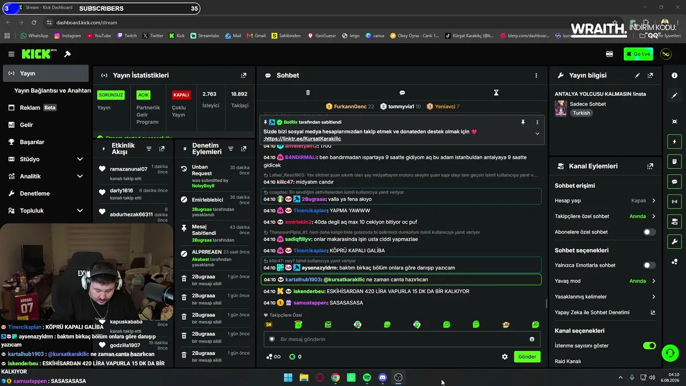This screenshot has height=386, width=686.
Task: Click the broadcast signal icon in right sidebar
Action: click(x=674, y=202)
